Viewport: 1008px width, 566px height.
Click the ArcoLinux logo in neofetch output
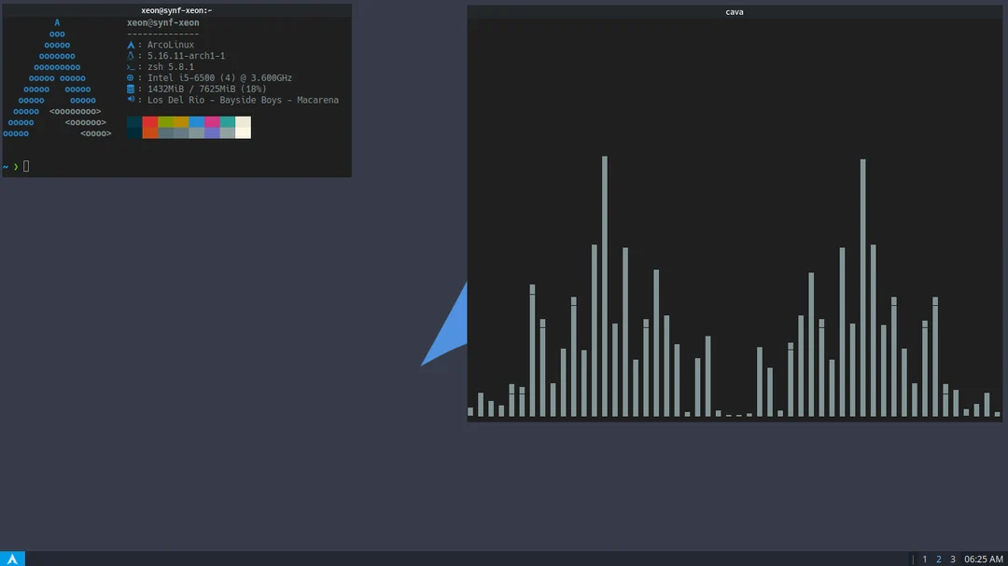(x=131, y=44)
